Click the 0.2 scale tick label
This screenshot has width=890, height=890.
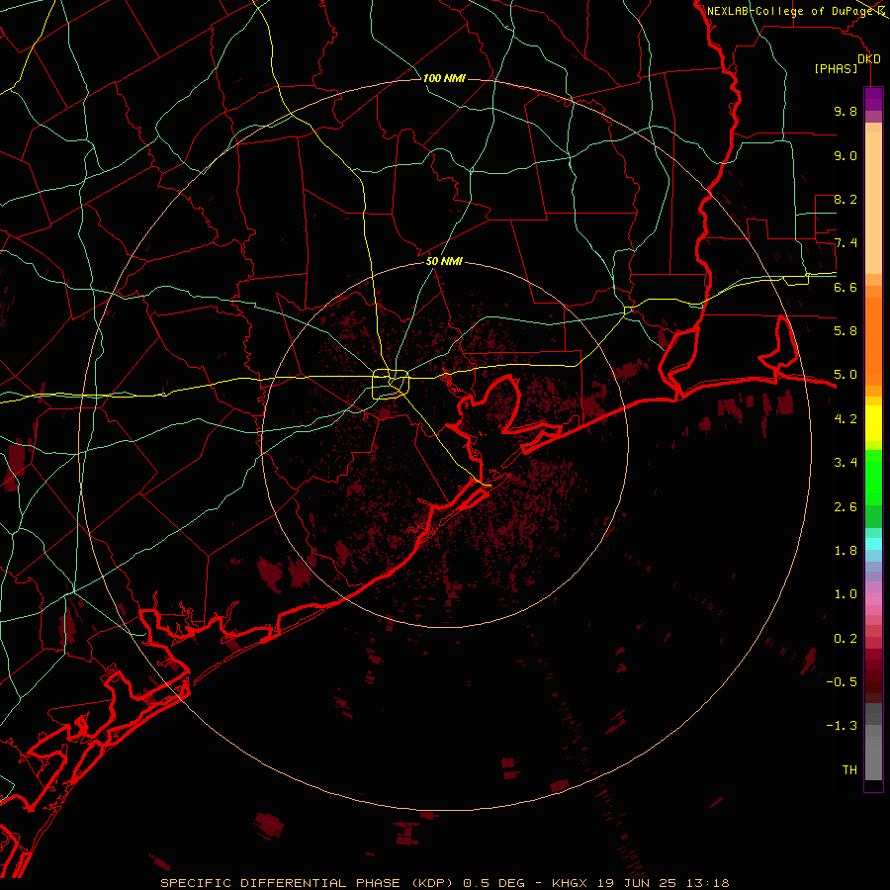tap(845, 638)
